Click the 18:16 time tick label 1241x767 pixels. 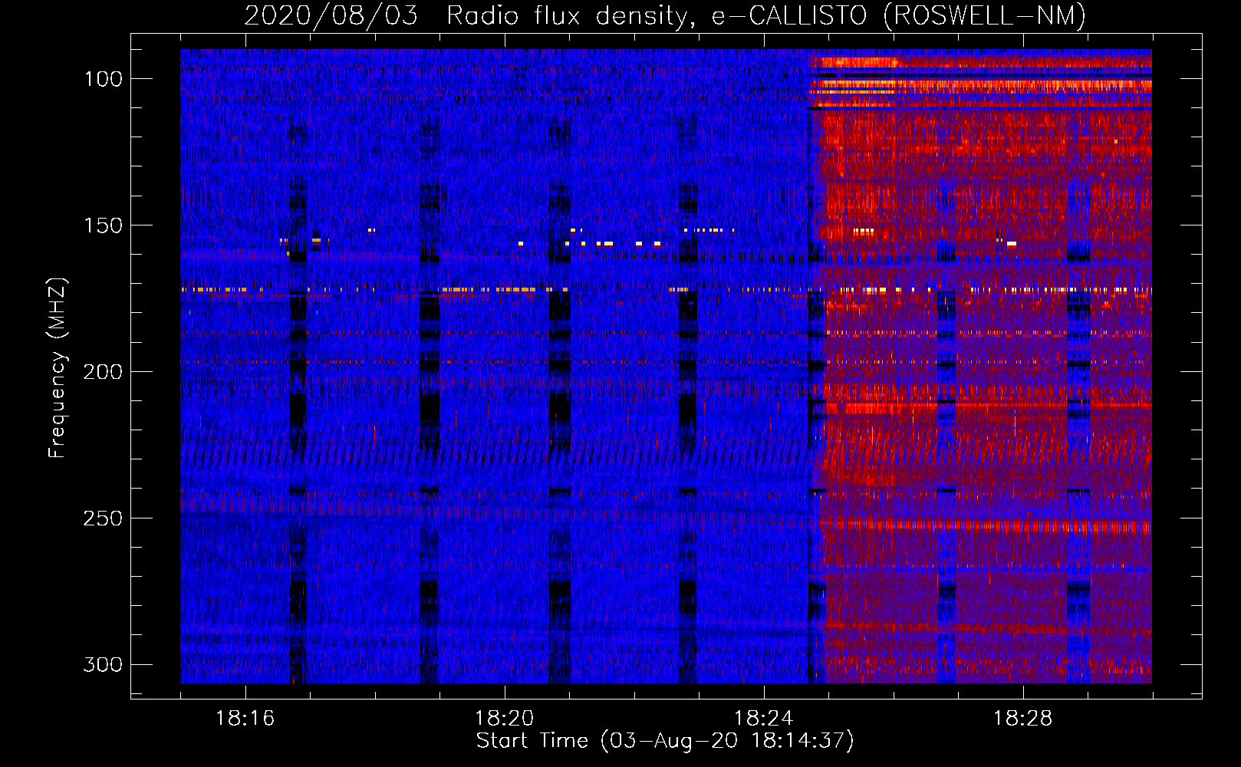(x=245, y=719)
